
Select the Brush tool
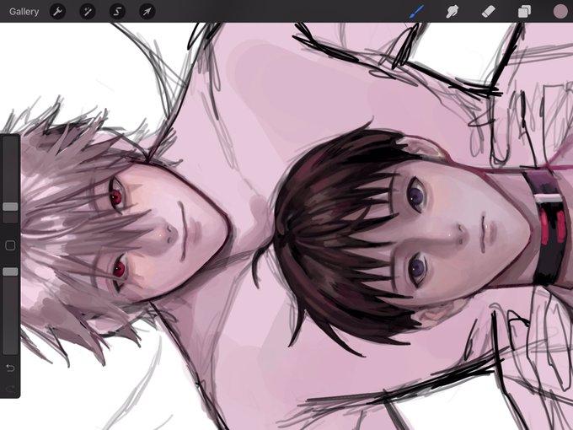point(416,12)
